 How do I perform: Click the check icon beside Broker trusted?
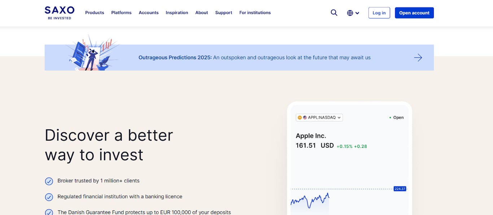tap(49, 181)
